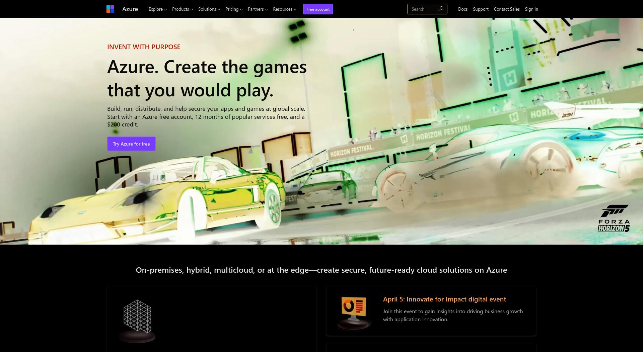Open Contact Sales
643x352 pixels.
507,9
